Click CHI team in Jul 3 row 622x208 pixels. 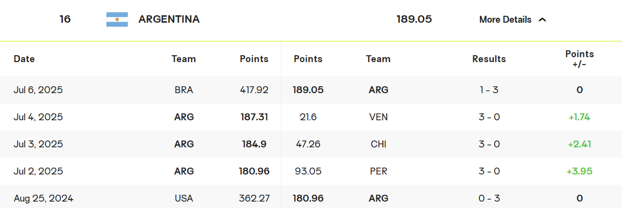378,144
